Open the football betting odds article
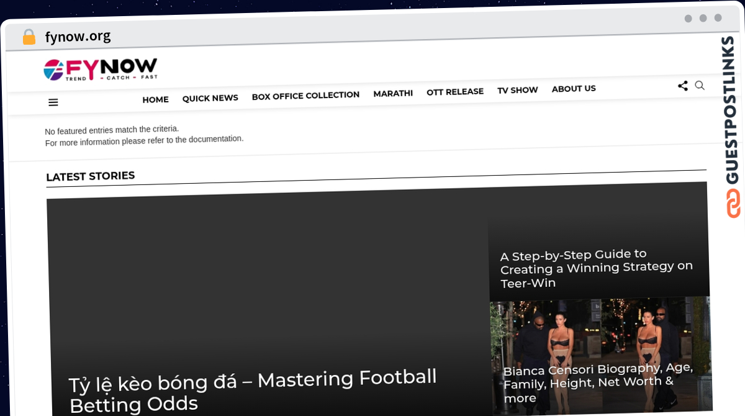The width and height of the screenshot is (745, 416). pyautogui.click(x=253, y=390)
